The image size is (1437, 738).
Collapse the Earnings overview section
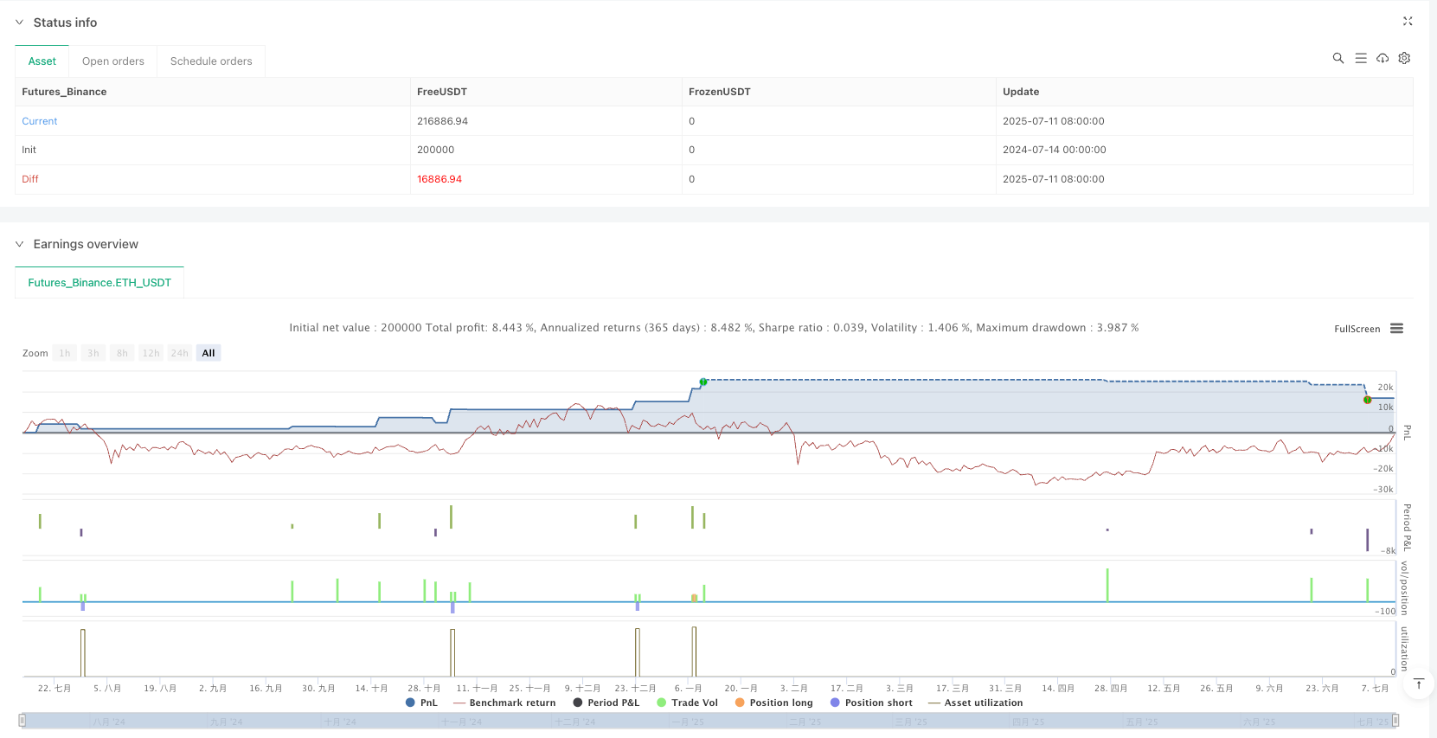(20, 244)
